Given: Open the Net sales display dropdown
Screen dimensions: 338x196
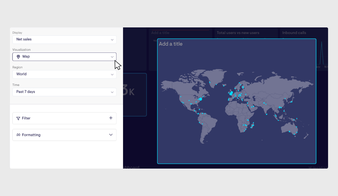Looking at the screenshot, I should point(64,39).
